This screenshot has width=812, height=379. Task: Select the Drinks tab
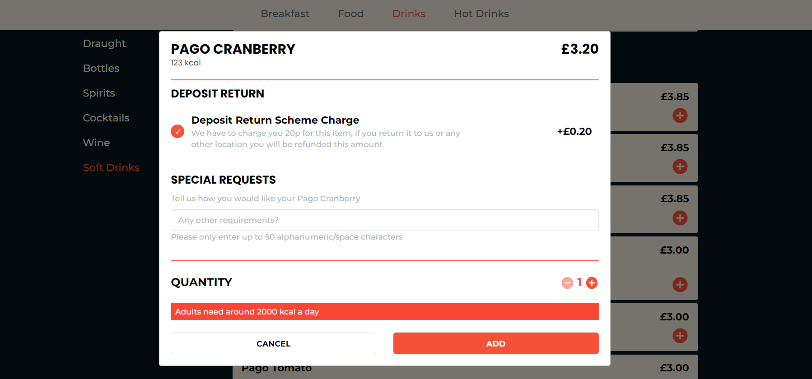[409, 14]
